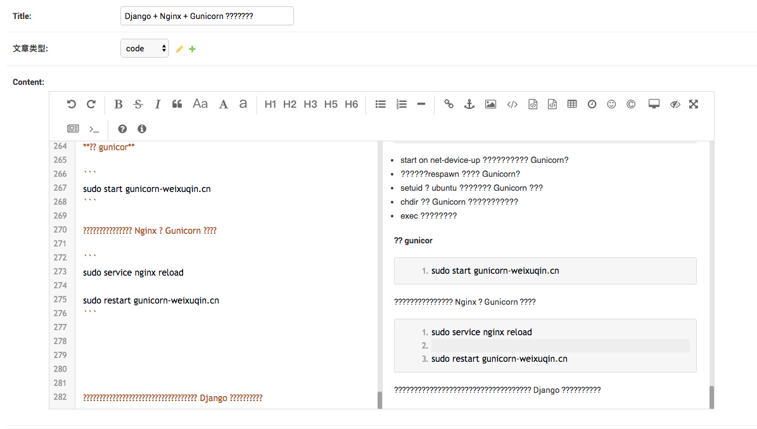Apply italic formatting
757x429 pixels.
pyautogui.click(x=157, y=105)
